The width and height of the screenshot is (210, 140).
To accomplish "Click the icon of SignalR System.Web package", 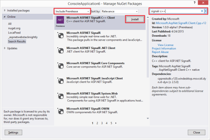I will coord(61,96).
